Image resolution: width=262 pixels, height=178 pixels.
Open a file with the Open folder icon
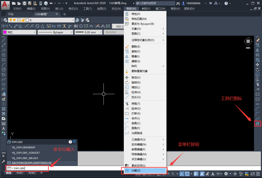click(x=19, y=3)
